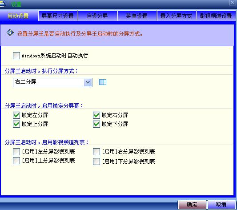Viewport: 237px width, 210px height.
Task: Close the settings dialog with X
Action: 232,2
